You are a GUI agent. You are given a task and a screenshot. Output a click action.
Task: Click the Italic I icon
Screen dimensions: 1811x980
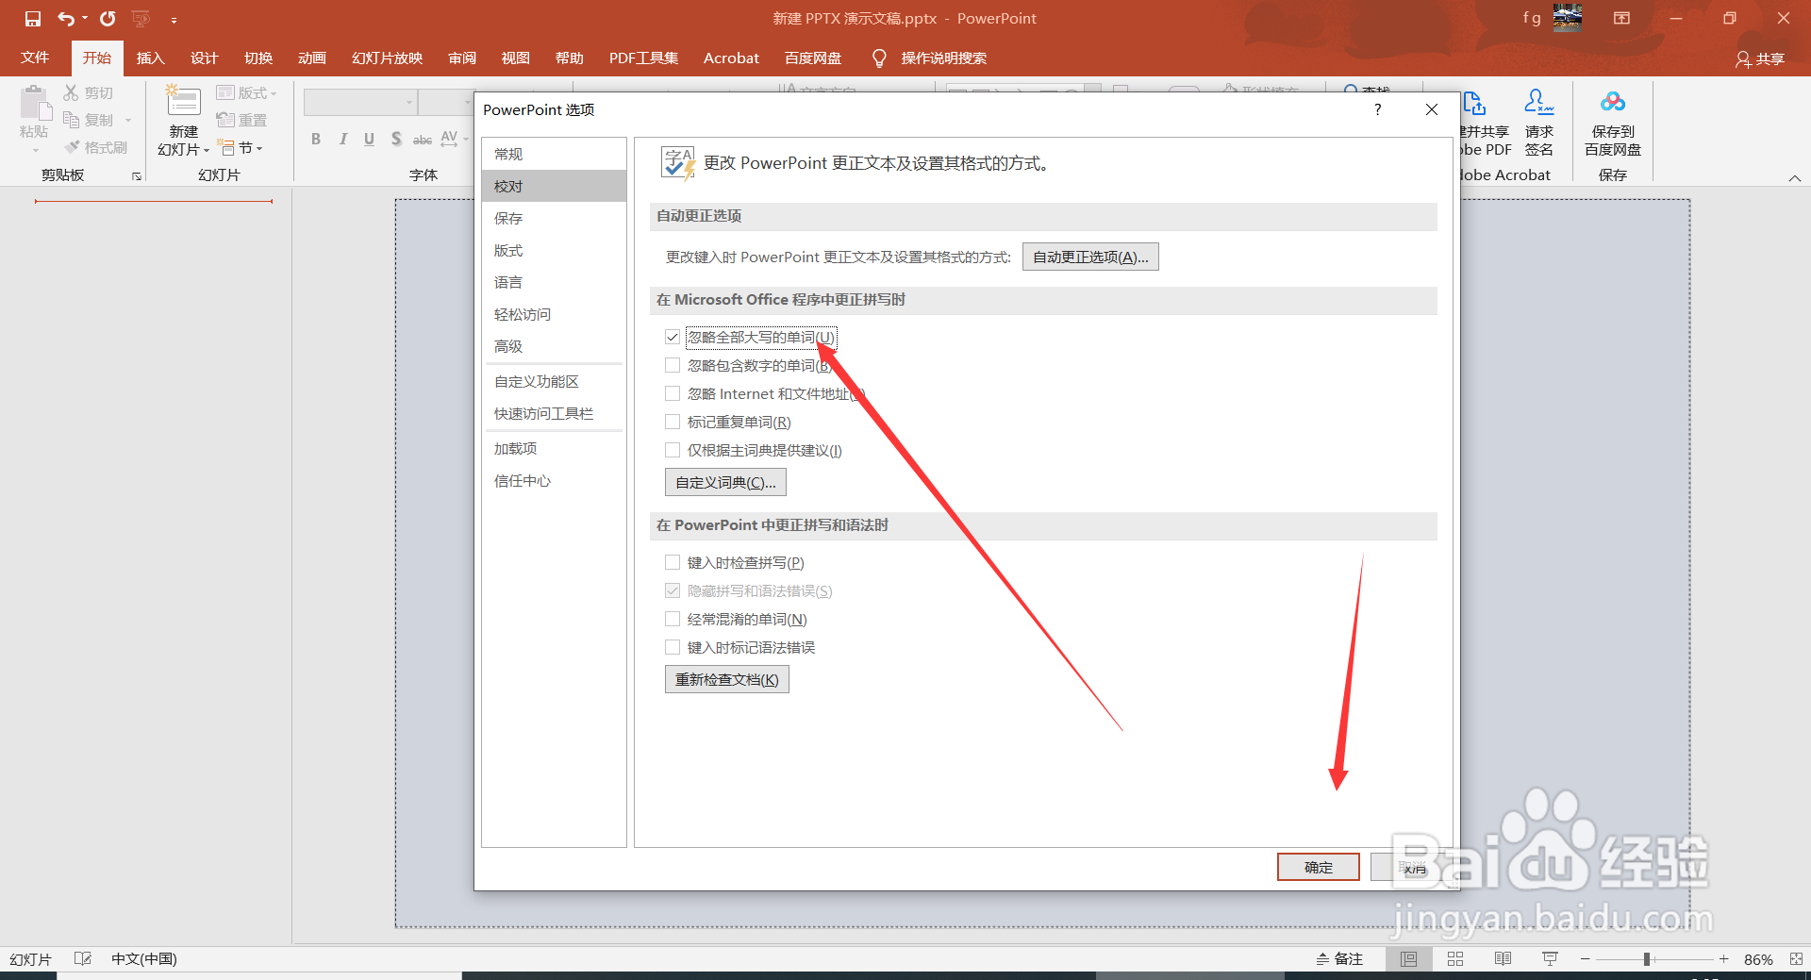click(342, 140)
